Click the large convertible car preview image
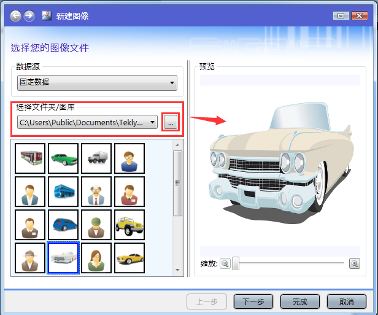 [281, 162]
